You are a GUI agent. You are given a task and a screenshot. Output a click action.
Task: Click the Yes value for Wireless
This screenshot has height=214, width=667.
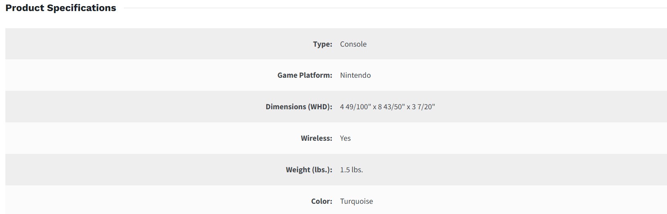pos(345,138)
